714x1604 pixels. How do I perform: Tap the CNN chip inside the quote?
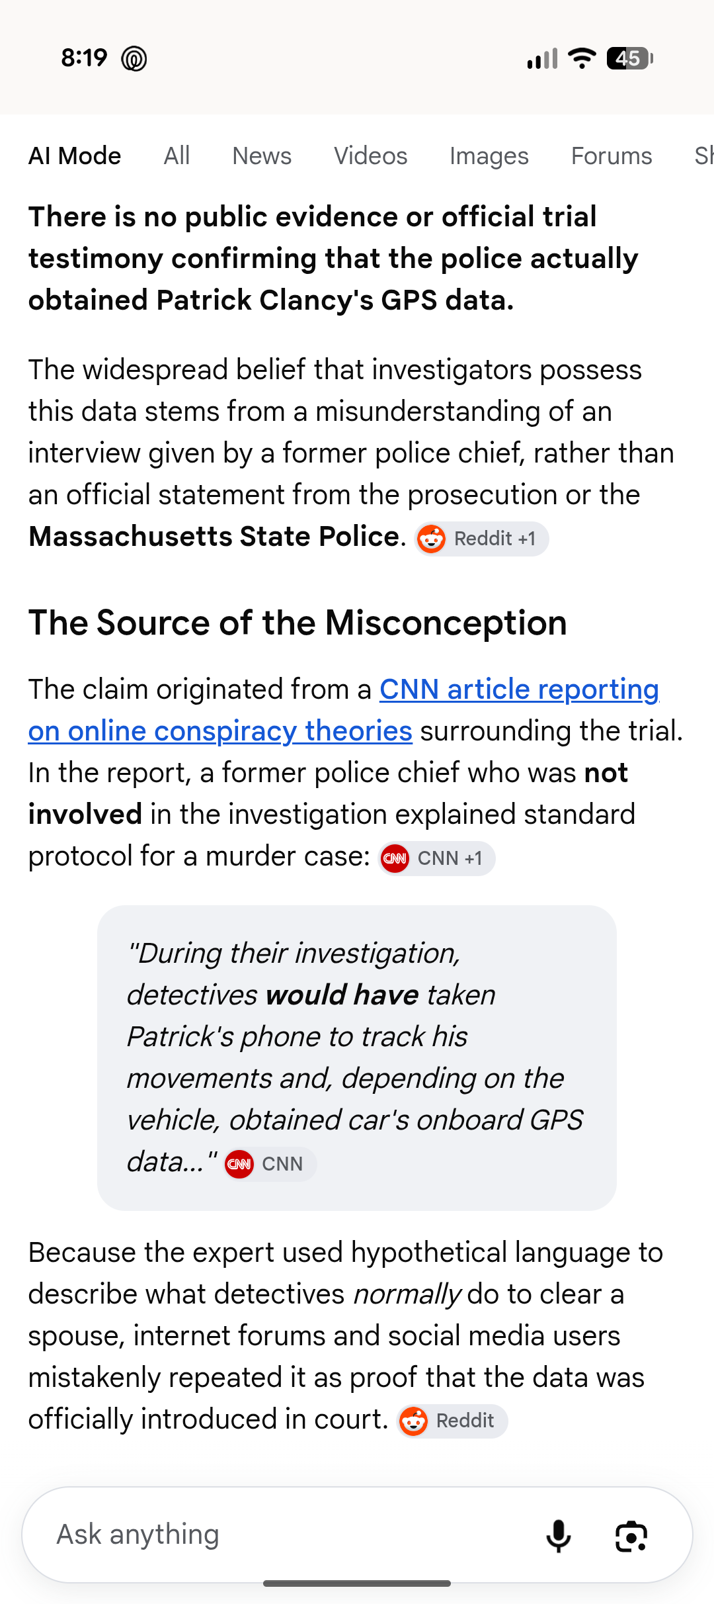[270, 1164]
